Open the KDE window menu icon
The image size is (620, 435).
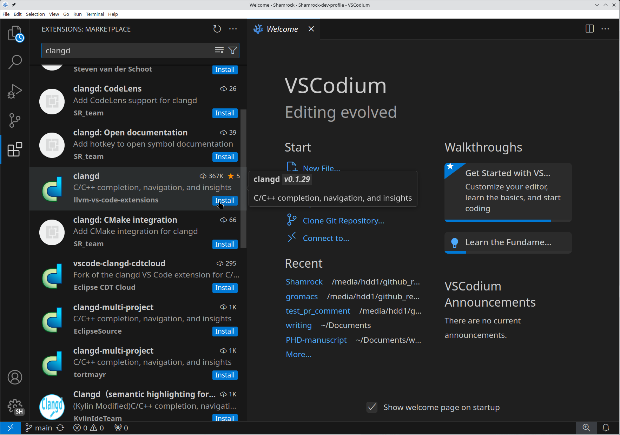click(5, 5)
